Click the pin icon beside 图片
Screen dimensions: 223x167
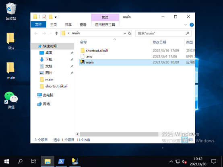(x=72, y=73)
